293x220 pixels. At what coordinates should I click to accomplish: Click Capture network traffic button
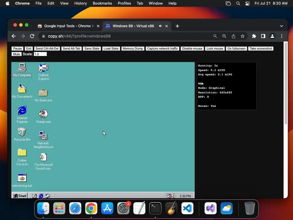pos(163,48)
